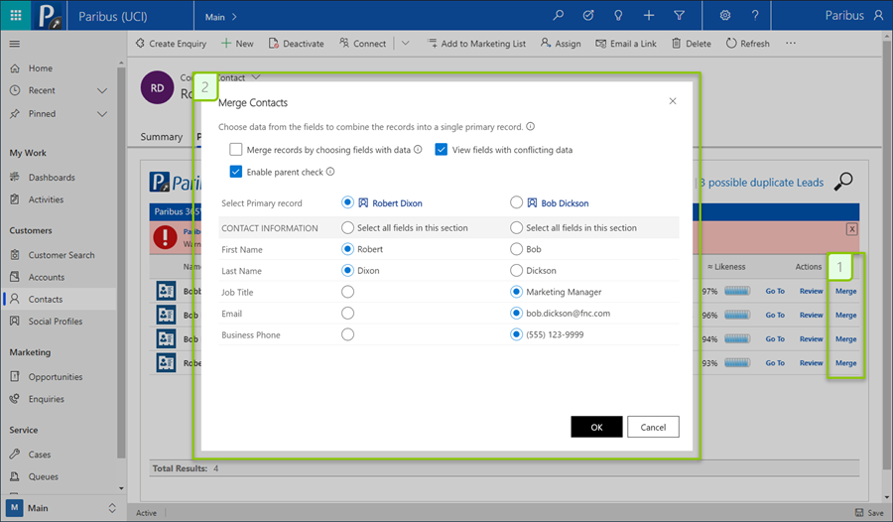The height and width of the screenshot is (522, 893).
Task: Click the sidebar vertical scrollbar
Action: click(121, 262)
